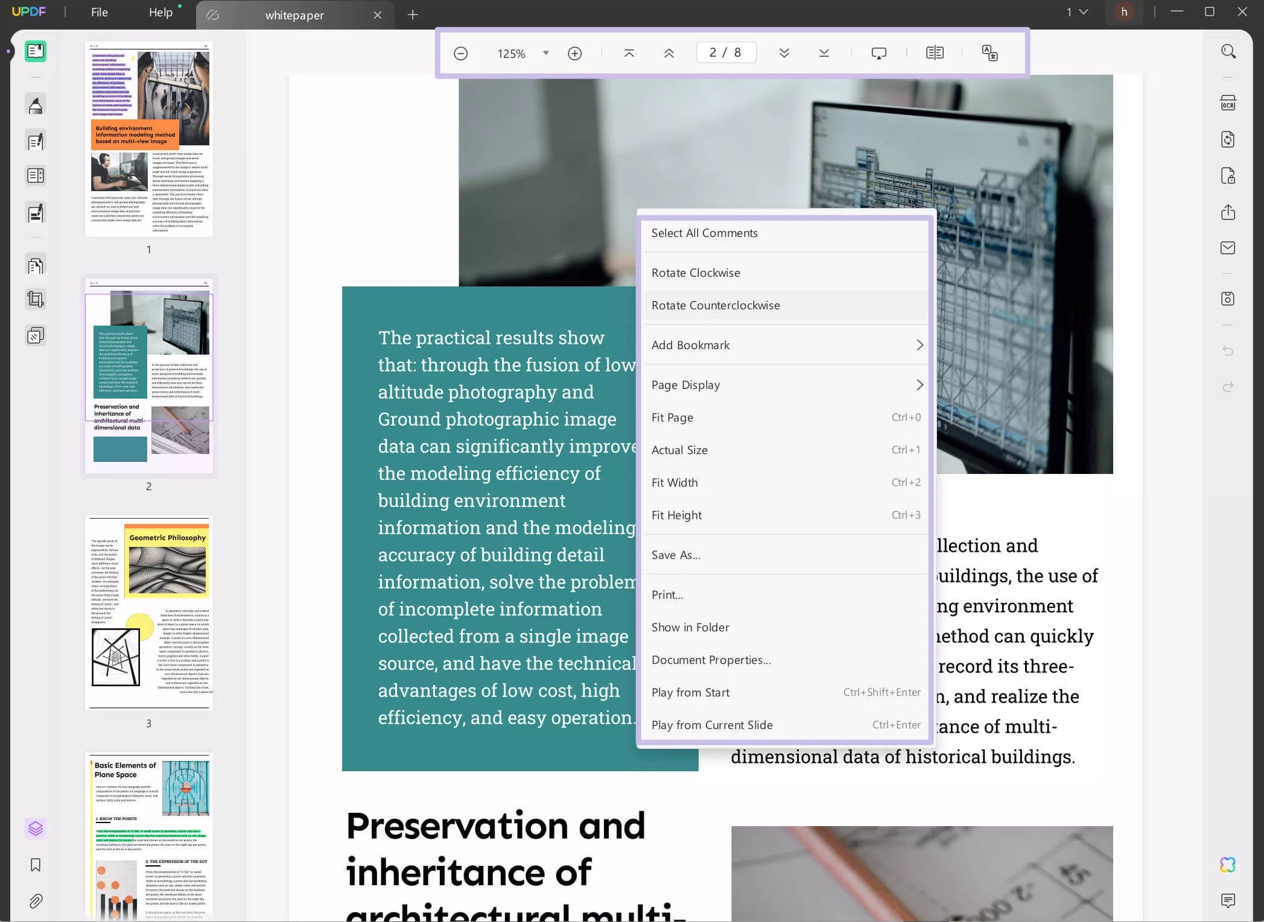Open the window count dropdown
Viewport: 1264px width, 922px height.
click(1077, 12)
